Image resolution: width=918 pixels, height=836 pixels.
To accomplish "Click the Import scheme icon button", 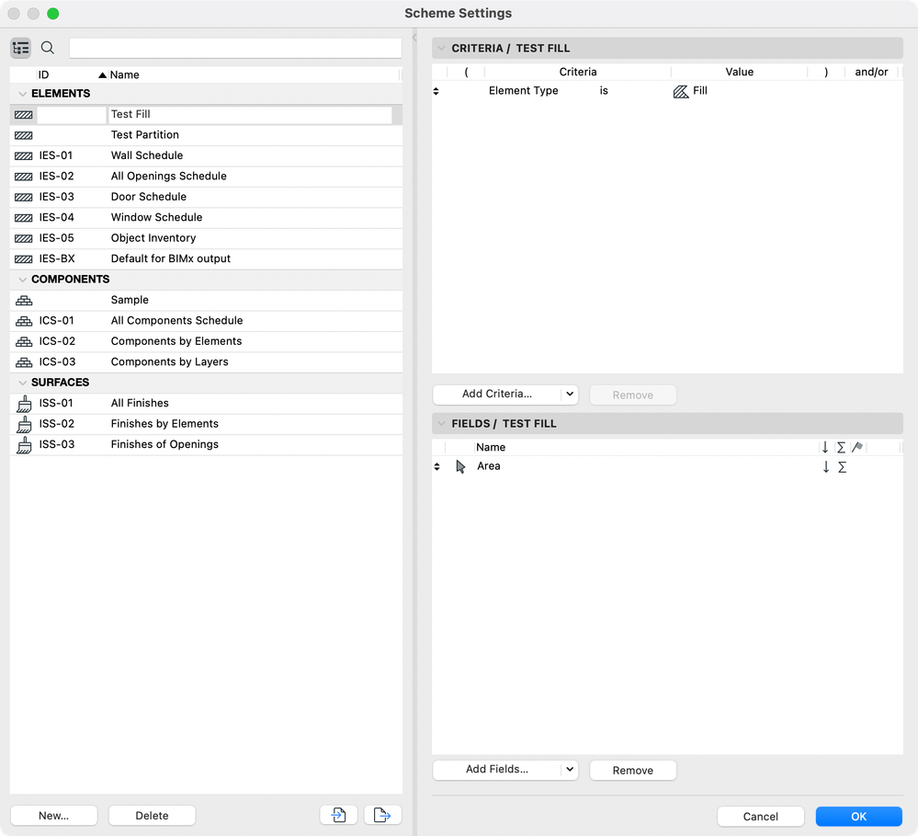I will point(338,815).
